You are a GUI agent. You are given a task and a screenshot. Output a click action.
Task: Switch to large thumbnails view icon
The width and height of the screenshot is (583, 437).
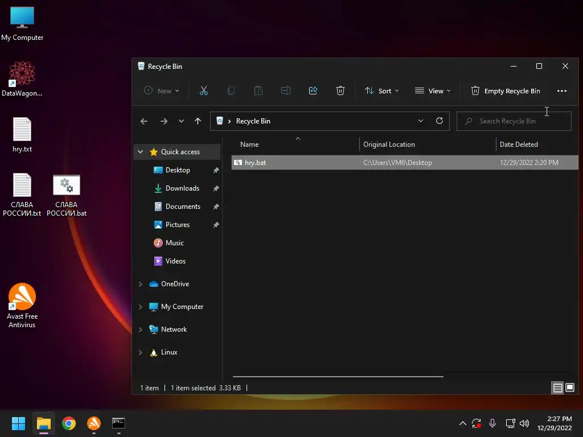click(x=569, y=387)
